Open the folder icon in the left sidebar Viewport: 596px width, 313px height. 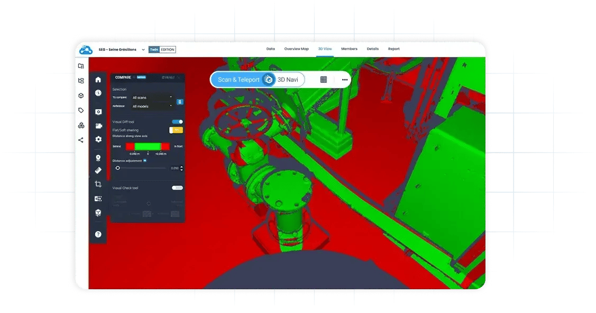click(x=81, y=66)
